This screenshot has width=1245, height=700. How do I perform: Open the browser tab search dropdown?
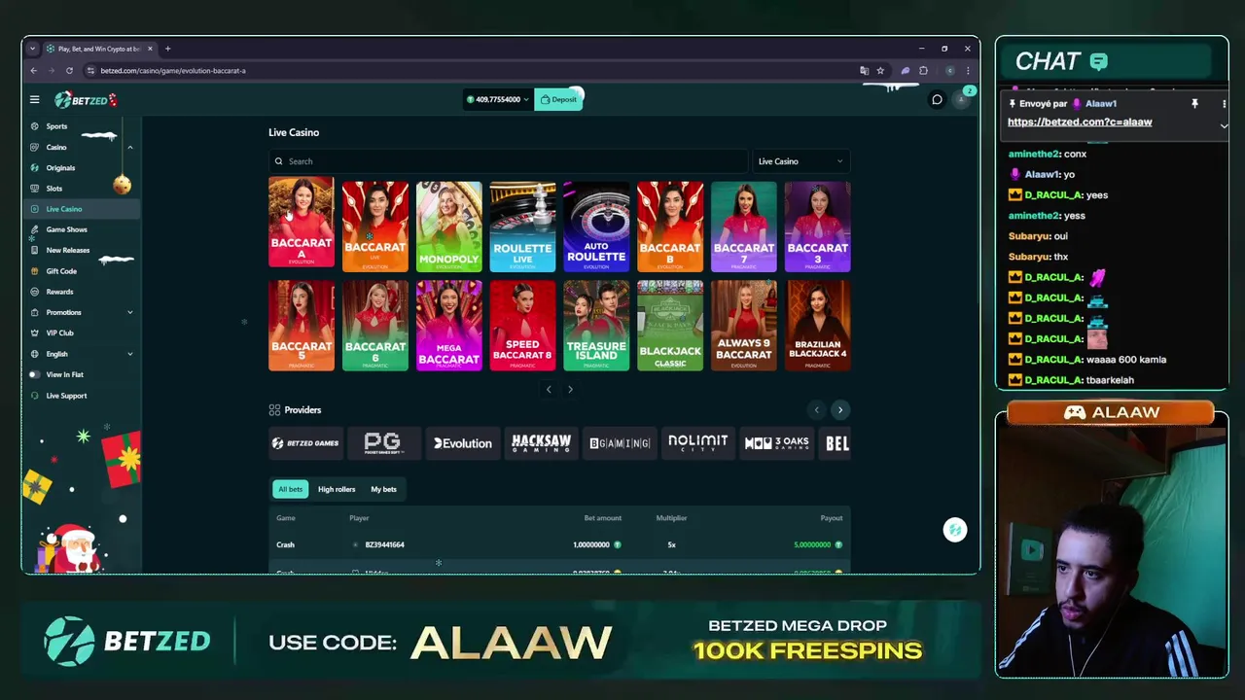click(x=32, y=49)
